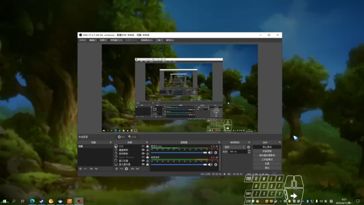Click 启动虚拟摄像机 button
This screenshot has height=205, width=364.
(x=267, y=155)
